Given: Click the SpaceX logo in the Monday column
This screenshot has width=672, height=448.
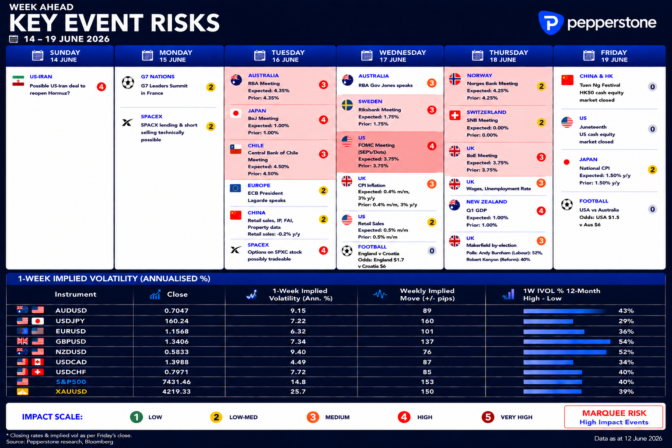Looking at the screenshot, I should click(x=127, y=122).
